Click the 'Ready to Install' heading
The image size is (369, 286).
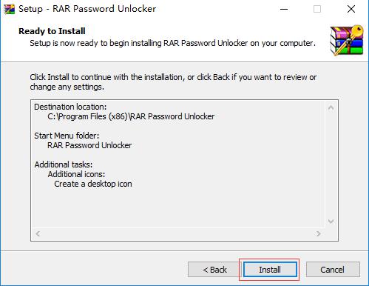point(52,31)
